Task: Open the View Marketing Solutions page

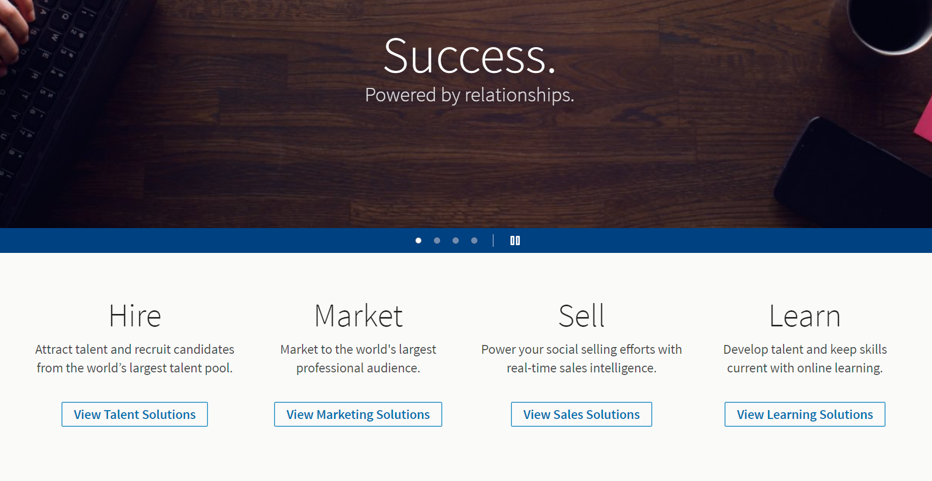Action: coord(358,414)
